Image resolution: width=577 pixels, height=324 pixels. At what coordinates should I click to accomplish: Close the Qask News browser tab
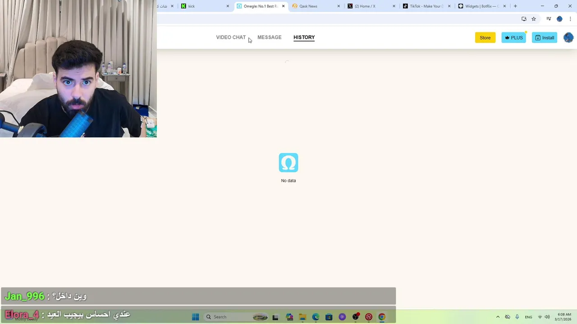pyautogui.click(x=339, y=6)
